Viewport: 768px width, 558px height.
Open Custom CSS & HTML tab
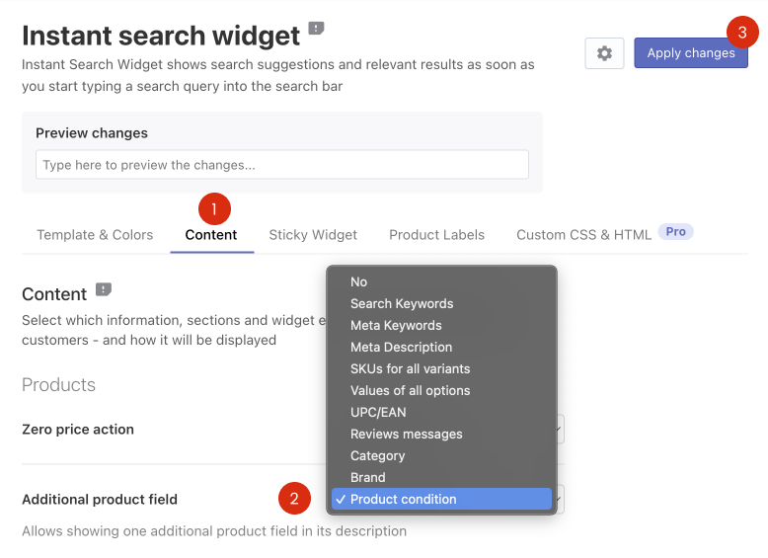(x=583, y=235)
